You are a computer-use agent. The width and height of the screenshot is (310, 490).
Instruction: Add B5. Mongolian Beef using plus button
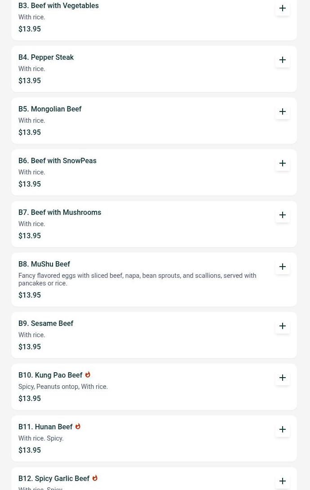click(283, 112)
